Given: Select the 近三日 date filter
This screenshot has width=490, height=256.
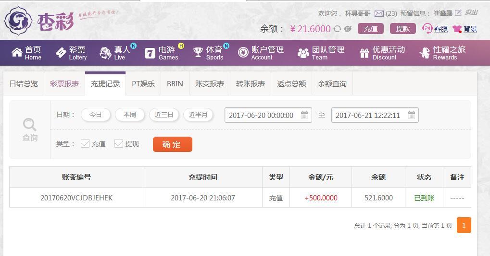Looking at the screenshot, I should click(x=164, y=115).
